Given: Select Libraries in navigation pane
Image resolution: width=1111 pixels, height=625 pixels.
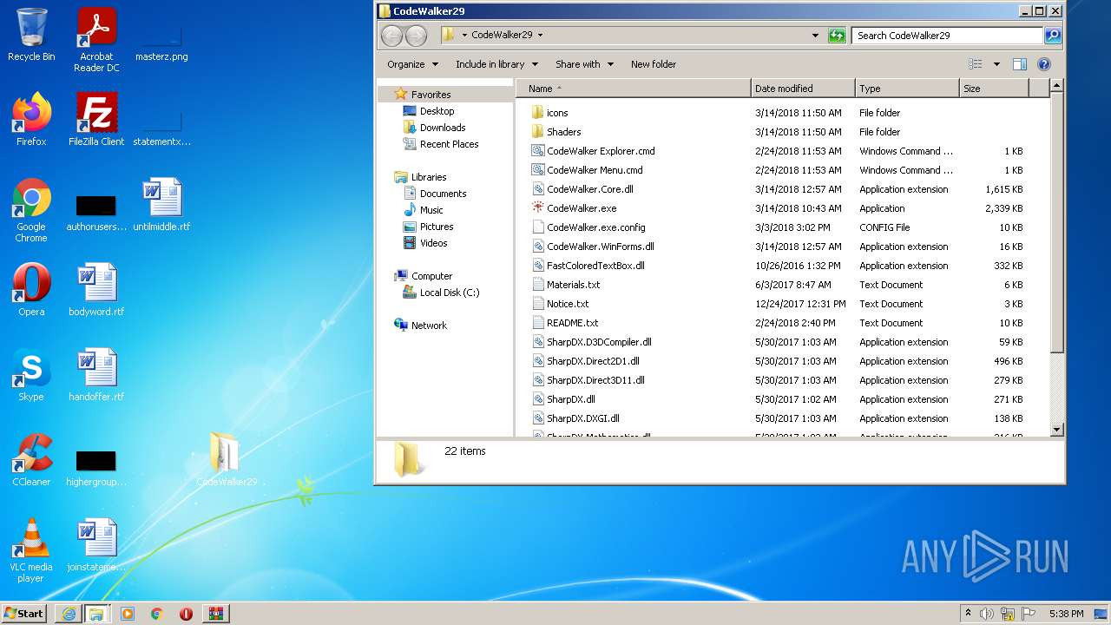Looking at the screenshot, I should click(x=429, y=177).
